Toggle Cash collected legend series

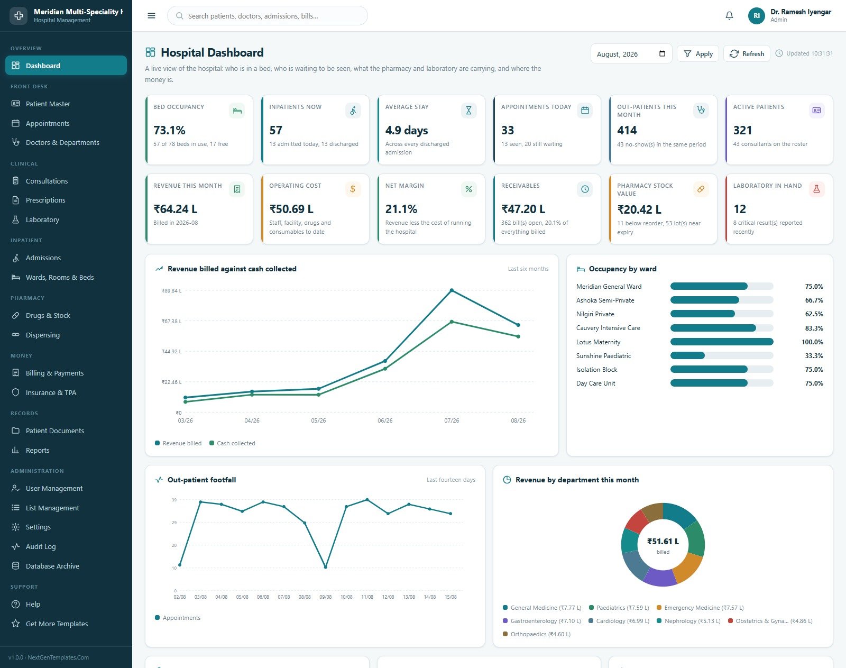coord(232,443)
